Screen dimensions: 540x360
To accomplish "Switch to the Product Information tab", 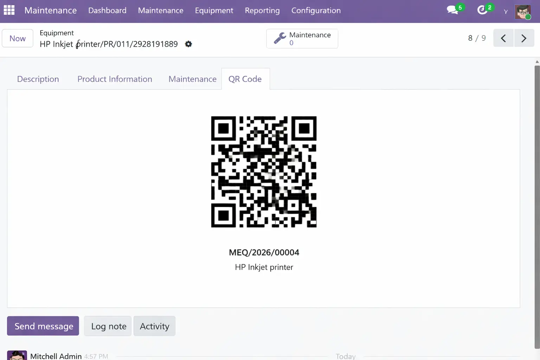I will [115, 79].
